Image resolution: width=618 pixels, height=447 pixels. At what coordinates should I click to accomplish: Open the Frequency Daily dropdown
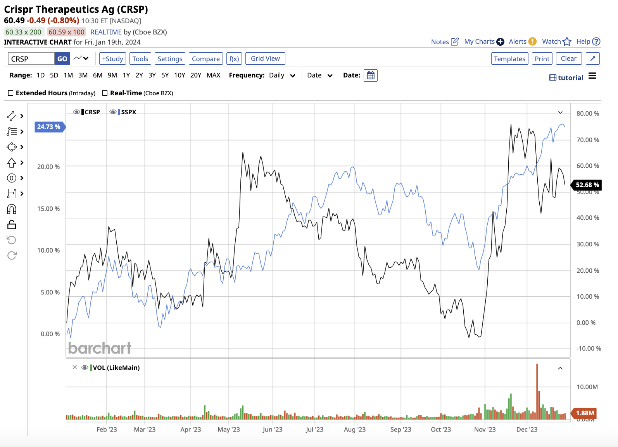click(282, 75)
